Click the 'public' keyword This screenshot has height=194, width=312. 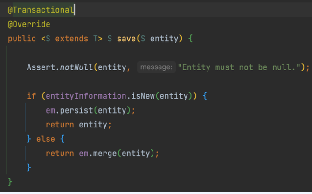click(x=22, y=39)
